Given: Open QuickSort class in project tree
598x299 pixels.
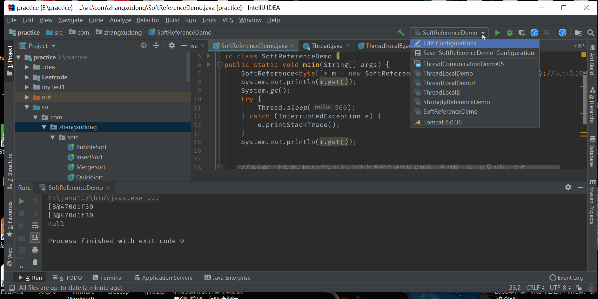Looking at the screenshot, I should (x=85, y=177).
